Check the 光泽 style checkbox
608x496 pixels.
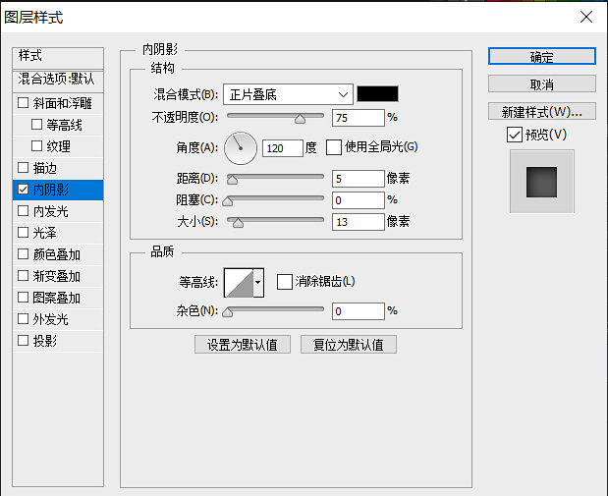(23, 233)
